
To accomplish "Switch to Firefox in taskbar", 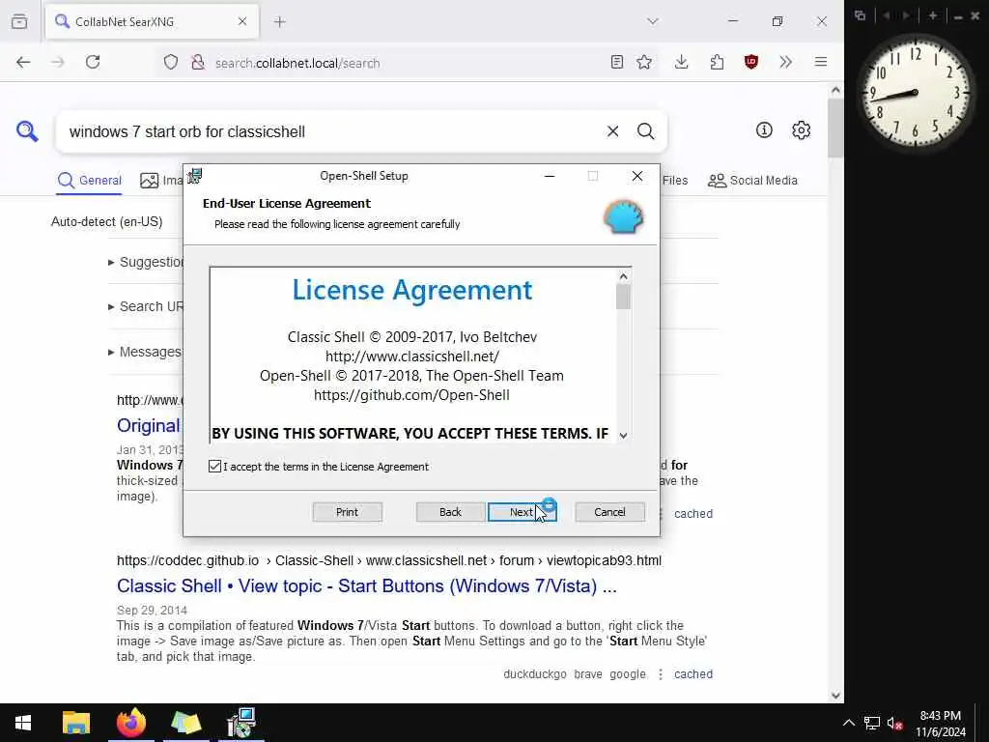I will click(131, 723).
